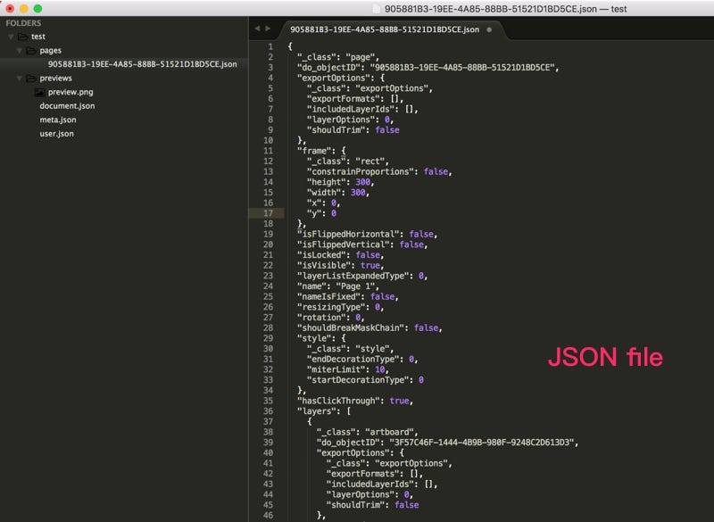Click the "shouldBreakMaskChain" key
The image size is (714, 522).
click(352, 328)
